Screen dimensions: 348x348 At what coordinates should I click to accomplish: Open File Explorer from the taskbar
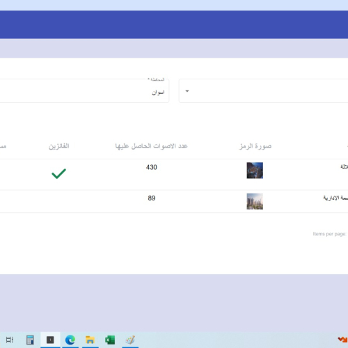(90, 340)
